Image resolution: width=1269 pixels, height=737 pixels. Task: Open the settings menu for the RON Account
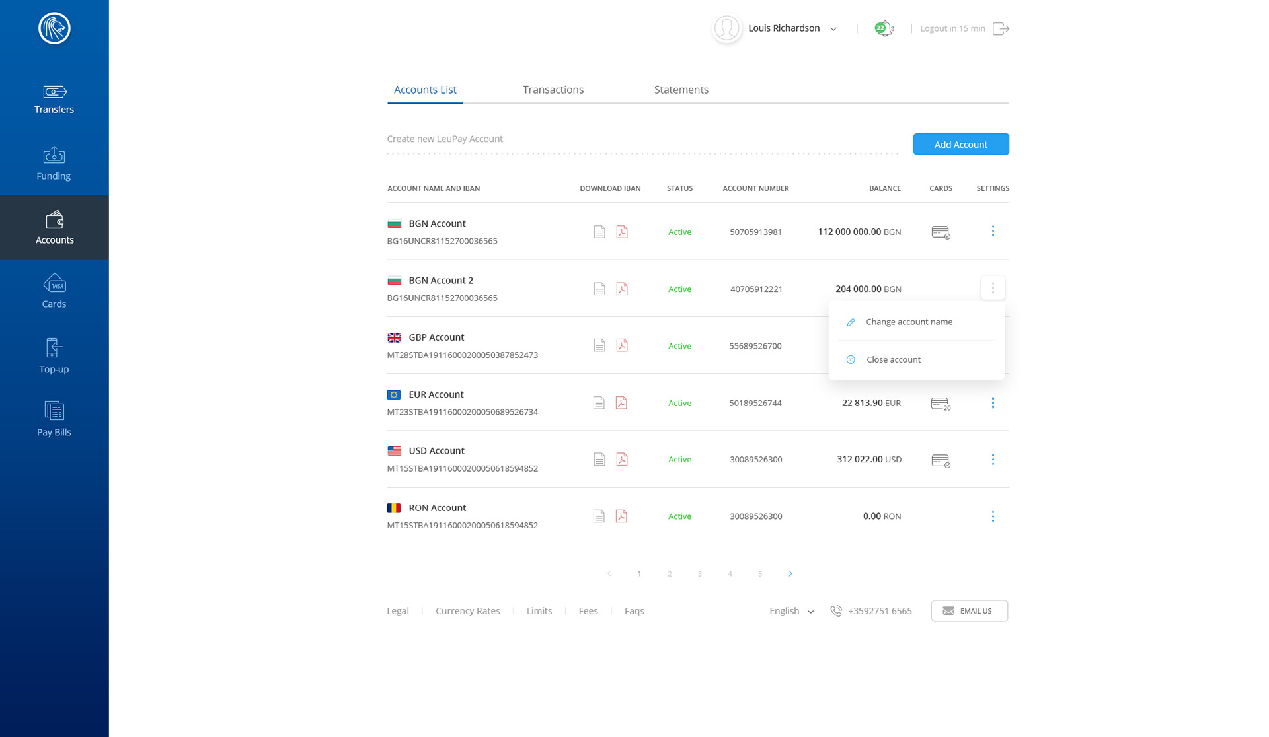[993, 516]
